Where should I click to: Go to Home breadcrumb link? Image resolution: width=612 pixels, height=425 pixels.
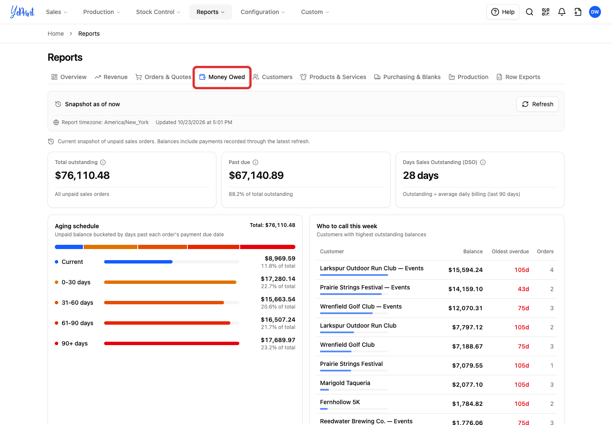(x=56, y=34)
